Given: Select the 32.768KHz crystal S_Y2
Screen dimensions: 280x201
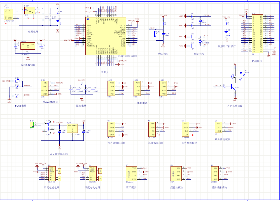Looking at the screenshot, I should pos(200,41).
